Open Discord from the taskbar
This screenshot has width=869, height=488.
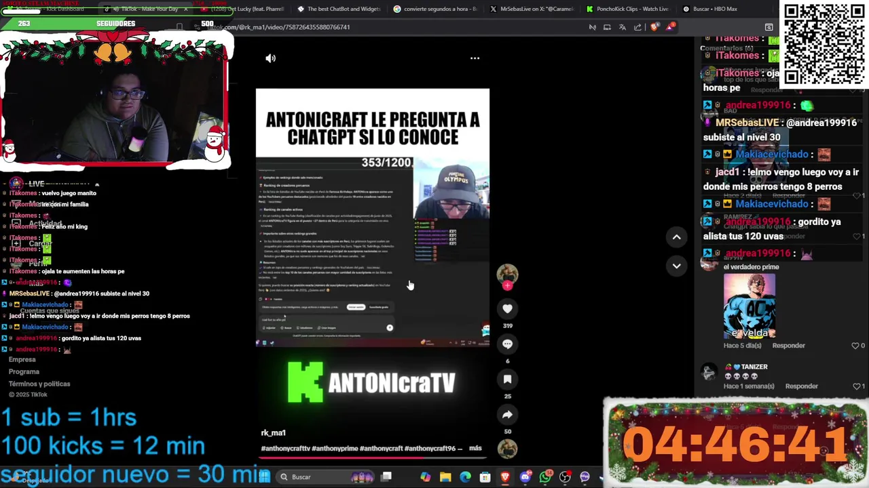(525, 477)
